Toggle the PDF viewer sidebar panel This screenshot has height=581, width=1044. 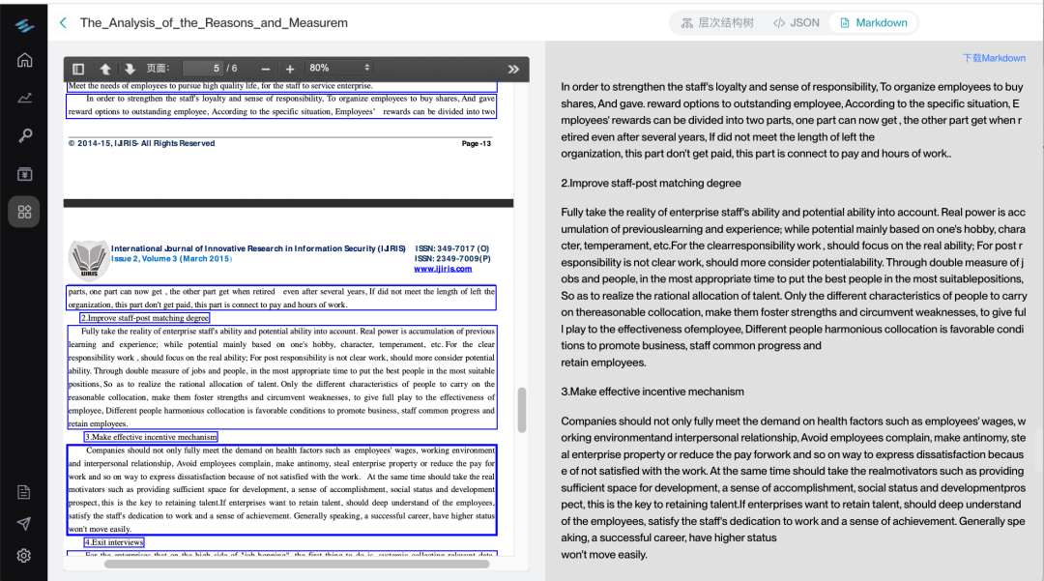click(78, 69)
